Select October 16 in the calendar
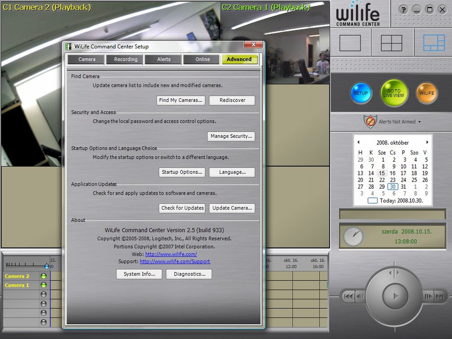The image size is (452, 339). coord(393,173)
